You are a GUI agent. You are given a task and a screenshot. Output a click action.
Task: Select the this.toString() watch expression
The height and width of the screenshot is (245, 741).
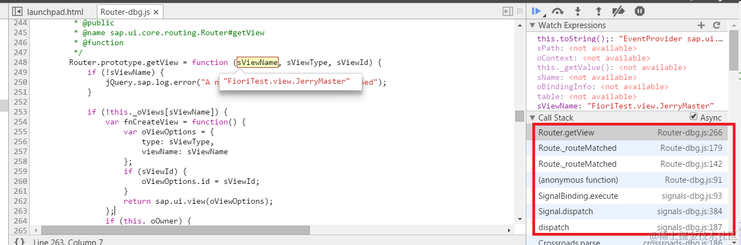(x=630, y=39)
